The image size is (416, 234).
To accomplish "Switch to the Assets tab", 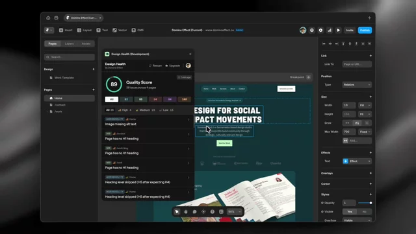I will [x=86, y=43].
